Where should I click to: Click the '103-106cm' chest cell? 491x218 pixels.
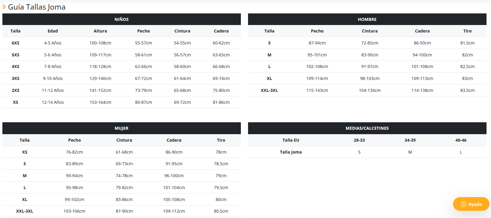pos(74,211)
